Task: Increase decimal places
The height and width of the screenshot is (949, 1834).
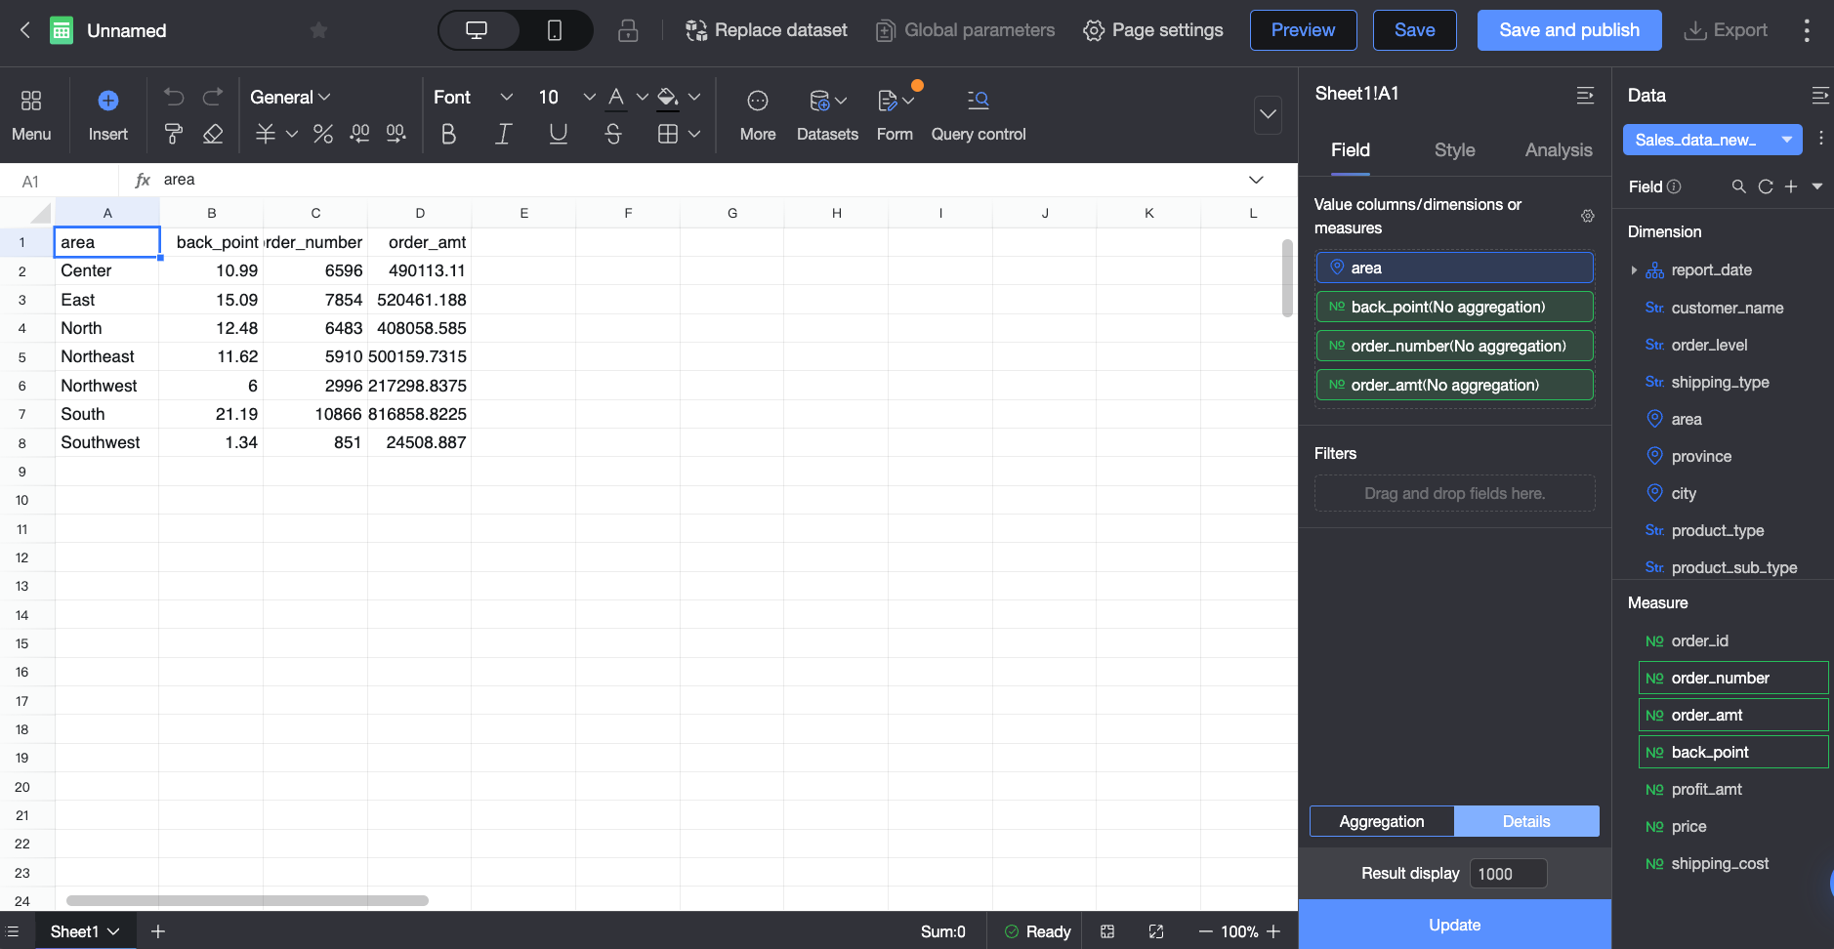Action: tap(396, 134)
